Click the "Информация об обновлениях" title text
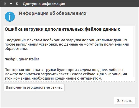The height and width of the screenshot is (108, 139). tap(53, 13)
